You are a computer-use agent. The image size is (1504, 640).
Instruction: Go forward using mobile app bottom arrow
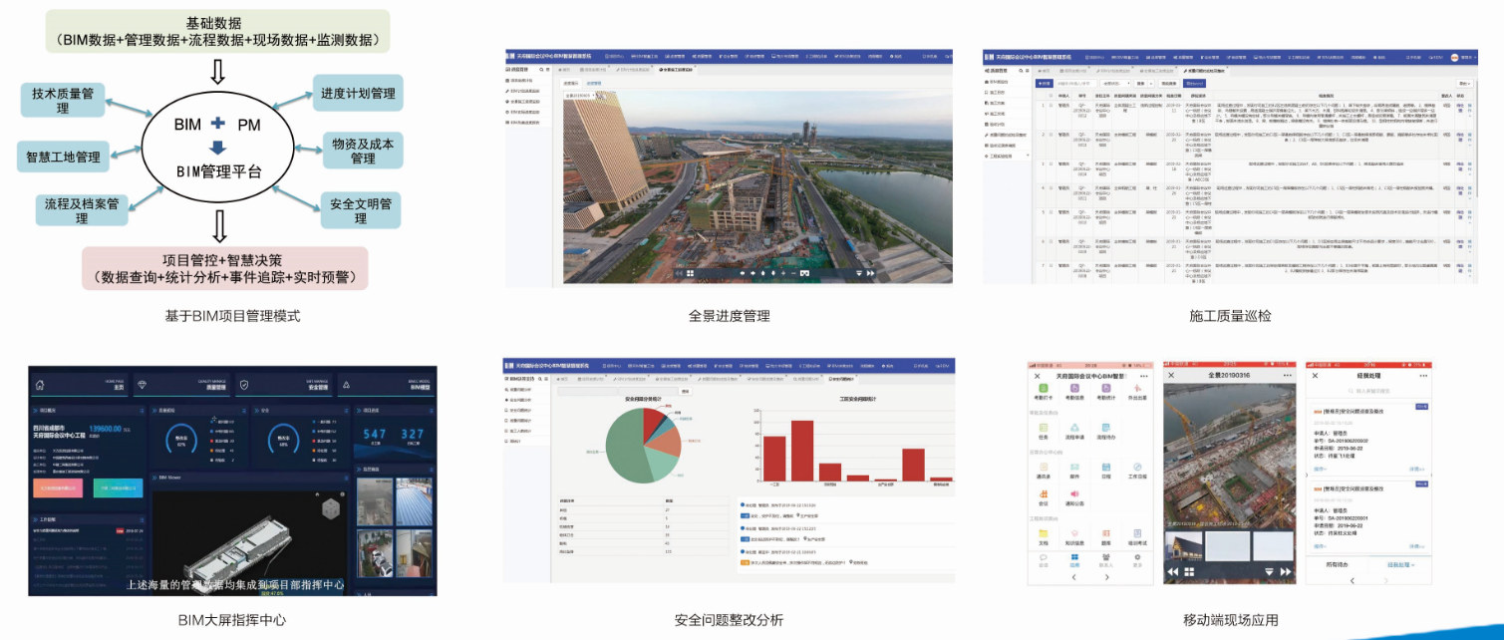click(x=1105, y=577)
